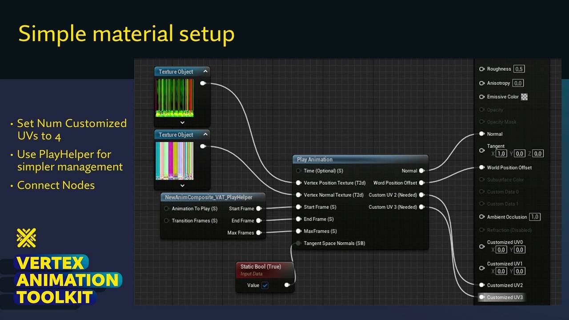This screenshot has width=569, height=320.
Task: Click the Start Frame output pin on PlayHelper
Action: [259, 208]
